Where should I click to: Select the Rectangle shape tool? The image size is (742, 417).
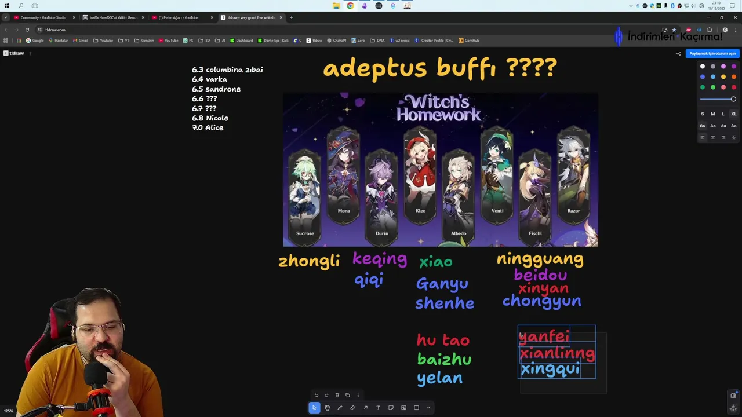pyautogui.click(x=416, y=408)
